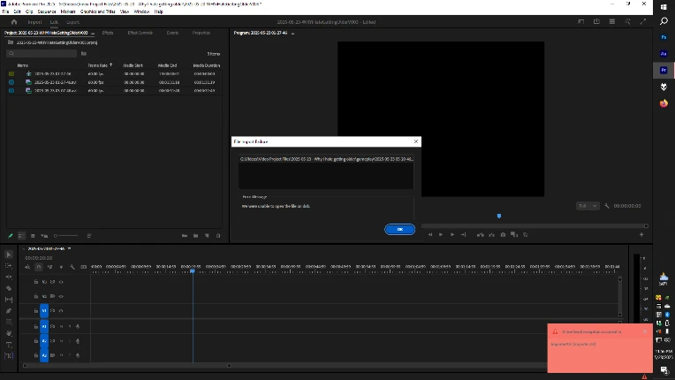The image size is (675, 380).
Task: Open the Graphics and Titles menu
Action: (x=98, y=11)
